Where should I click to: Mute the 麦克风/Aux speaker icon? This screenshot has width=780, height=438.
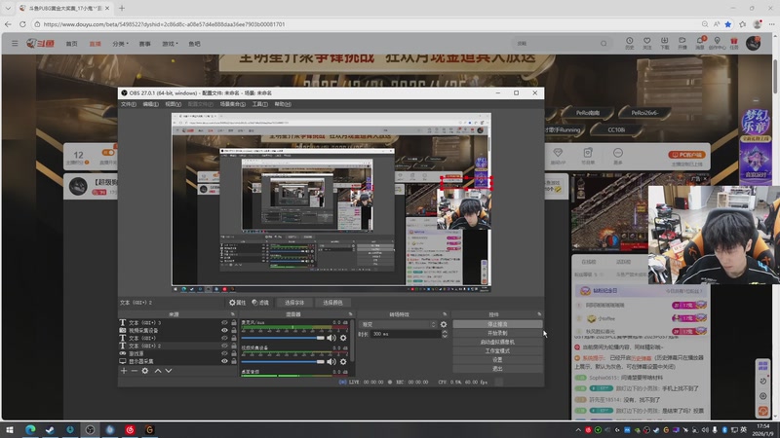point(331,338)
